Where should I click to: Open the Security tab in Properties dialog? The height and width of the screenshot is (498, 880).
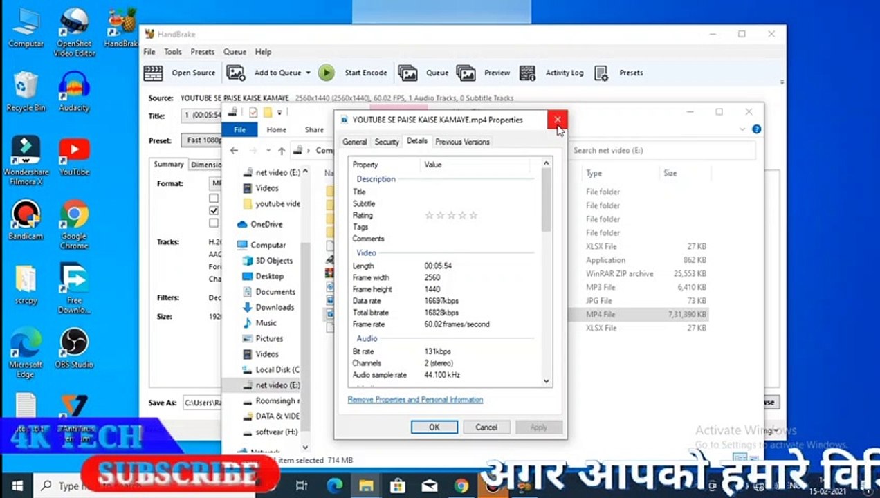[x=387, y=142]
